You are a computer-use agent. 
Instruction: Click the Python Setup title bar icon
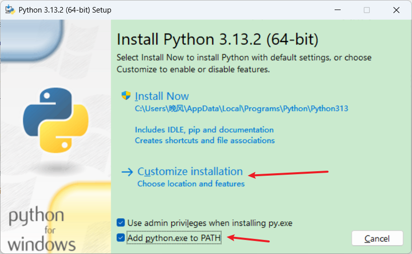click(10, 10)
